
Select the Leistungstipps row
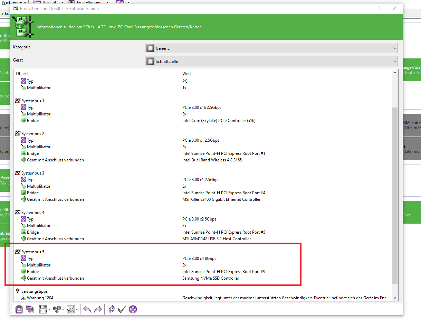202,291
